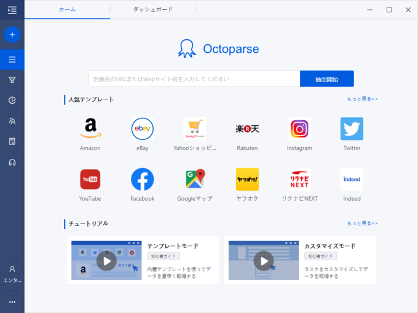Click the Facebook label text
Viewport: 418px width, 313px height.
pos(143,199)
